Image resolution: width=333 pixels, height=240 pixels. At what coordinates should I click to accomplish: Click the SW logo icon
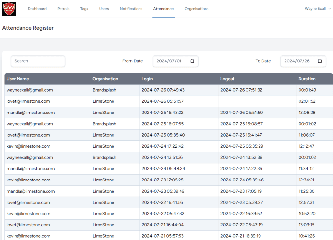[9, 9]
